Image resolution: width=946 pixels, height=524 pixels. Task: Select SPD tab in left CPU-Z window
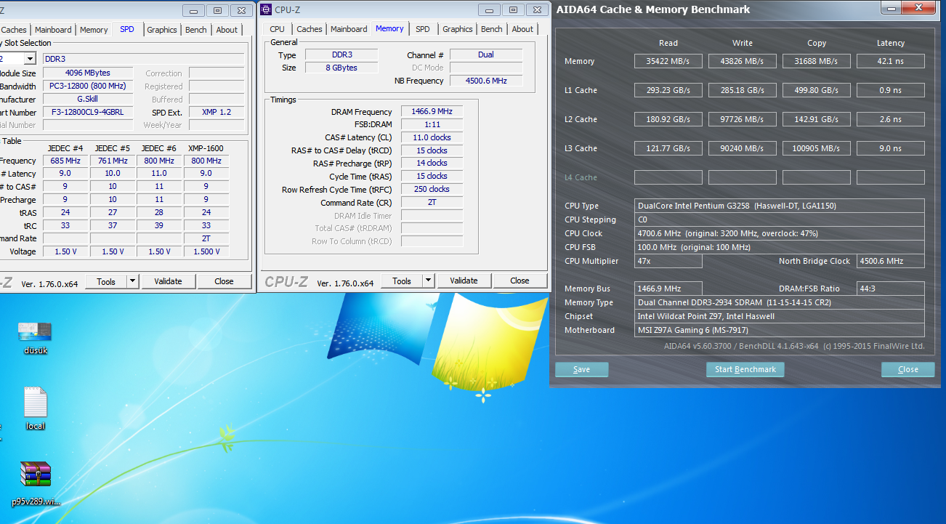pos(127,29)
